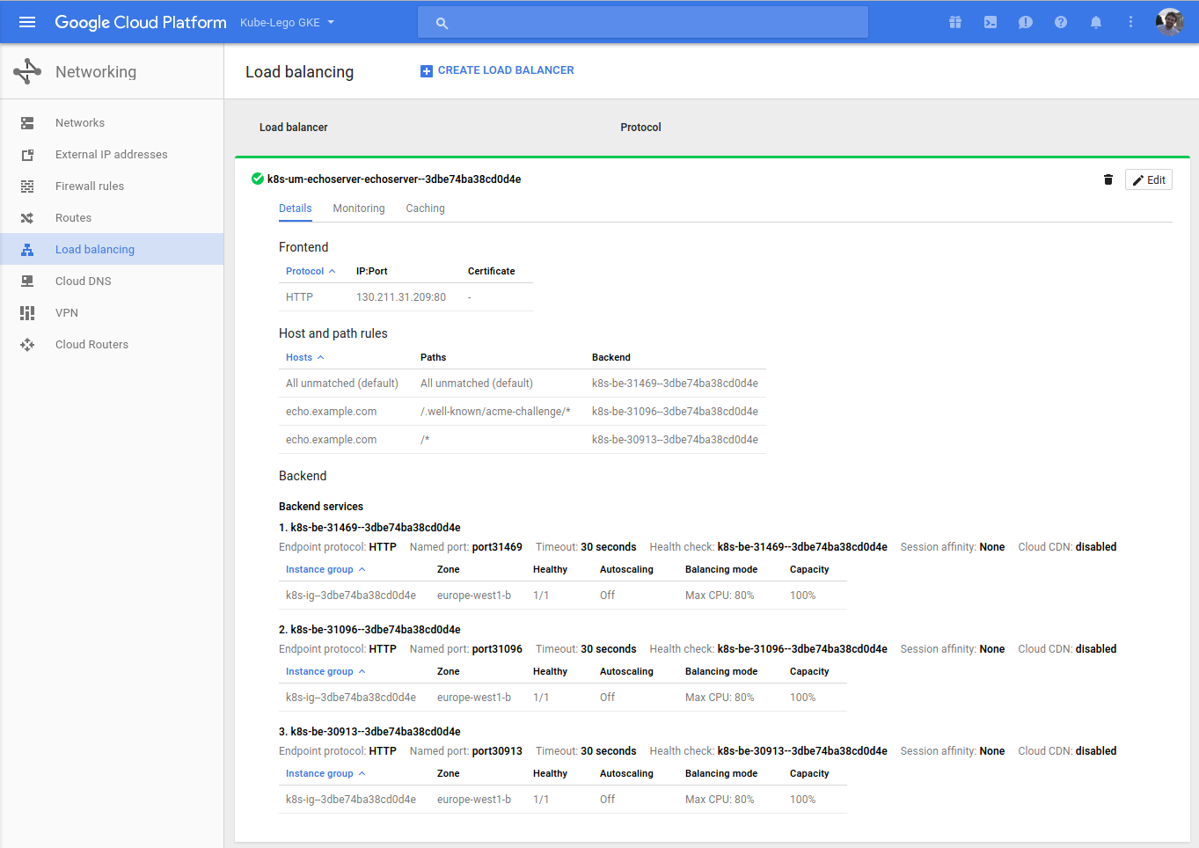
Task: Sort Frontend table by Protocol column
Action: pyautogui.click(x=310, y=271)
